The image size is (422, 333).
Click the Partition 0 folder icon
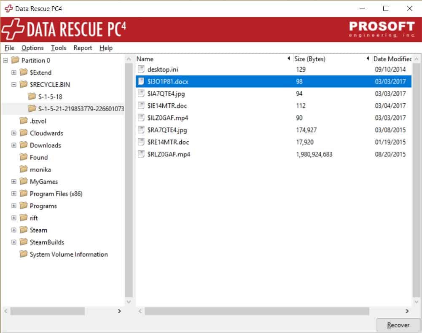pos(15,60)
